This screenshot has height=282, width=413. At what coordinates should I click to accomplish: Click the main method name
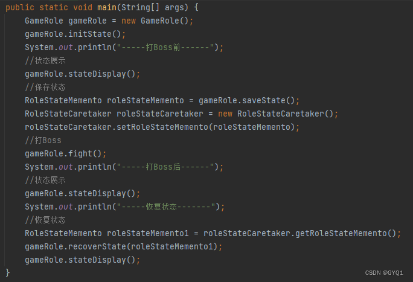(x=107, y=7)
